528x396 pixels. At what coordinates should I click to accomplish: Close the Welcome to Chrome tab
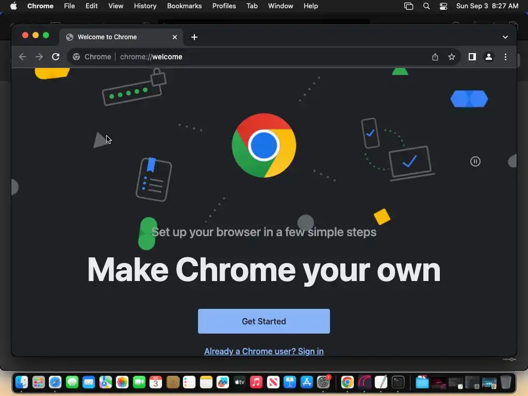(174, 37)
